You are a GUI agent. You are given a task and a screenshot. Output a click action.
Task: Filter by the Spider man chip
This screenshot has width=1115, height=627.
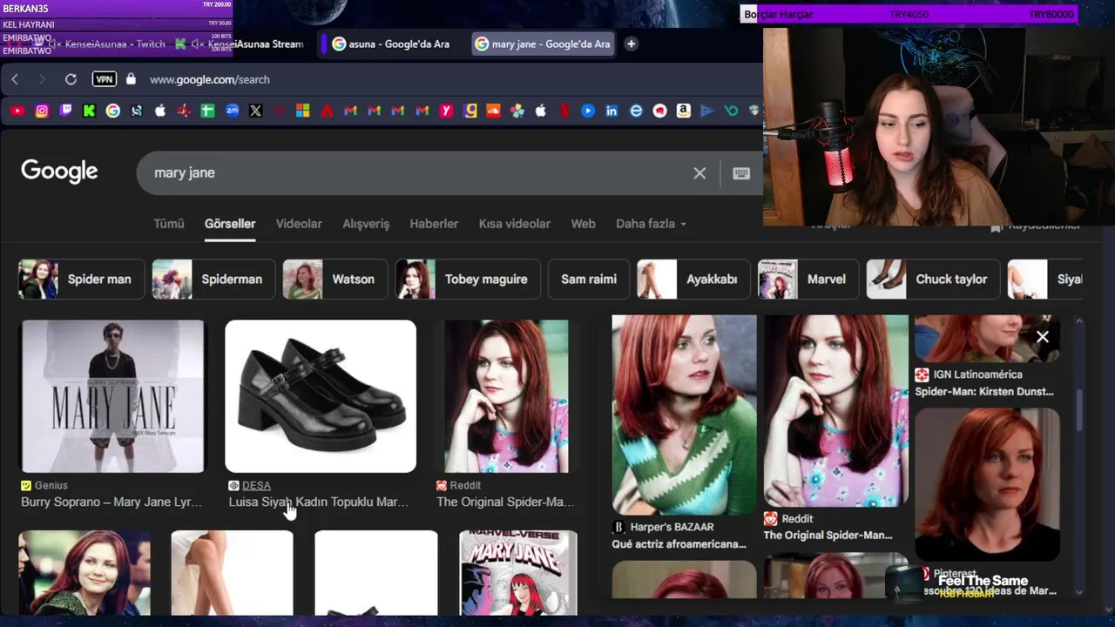(x=81, y=280)
